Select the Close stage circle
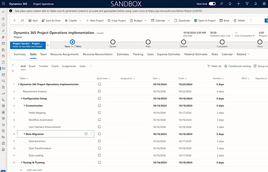268x172 pixels. pyautogui.click(x=260, y=42)
